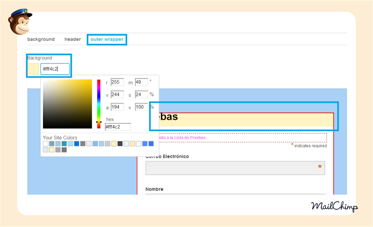Viewport: 373px width, 227px height.
Task: Choose the darkest gray swatch in second row
Action: (x=64, y=150)
